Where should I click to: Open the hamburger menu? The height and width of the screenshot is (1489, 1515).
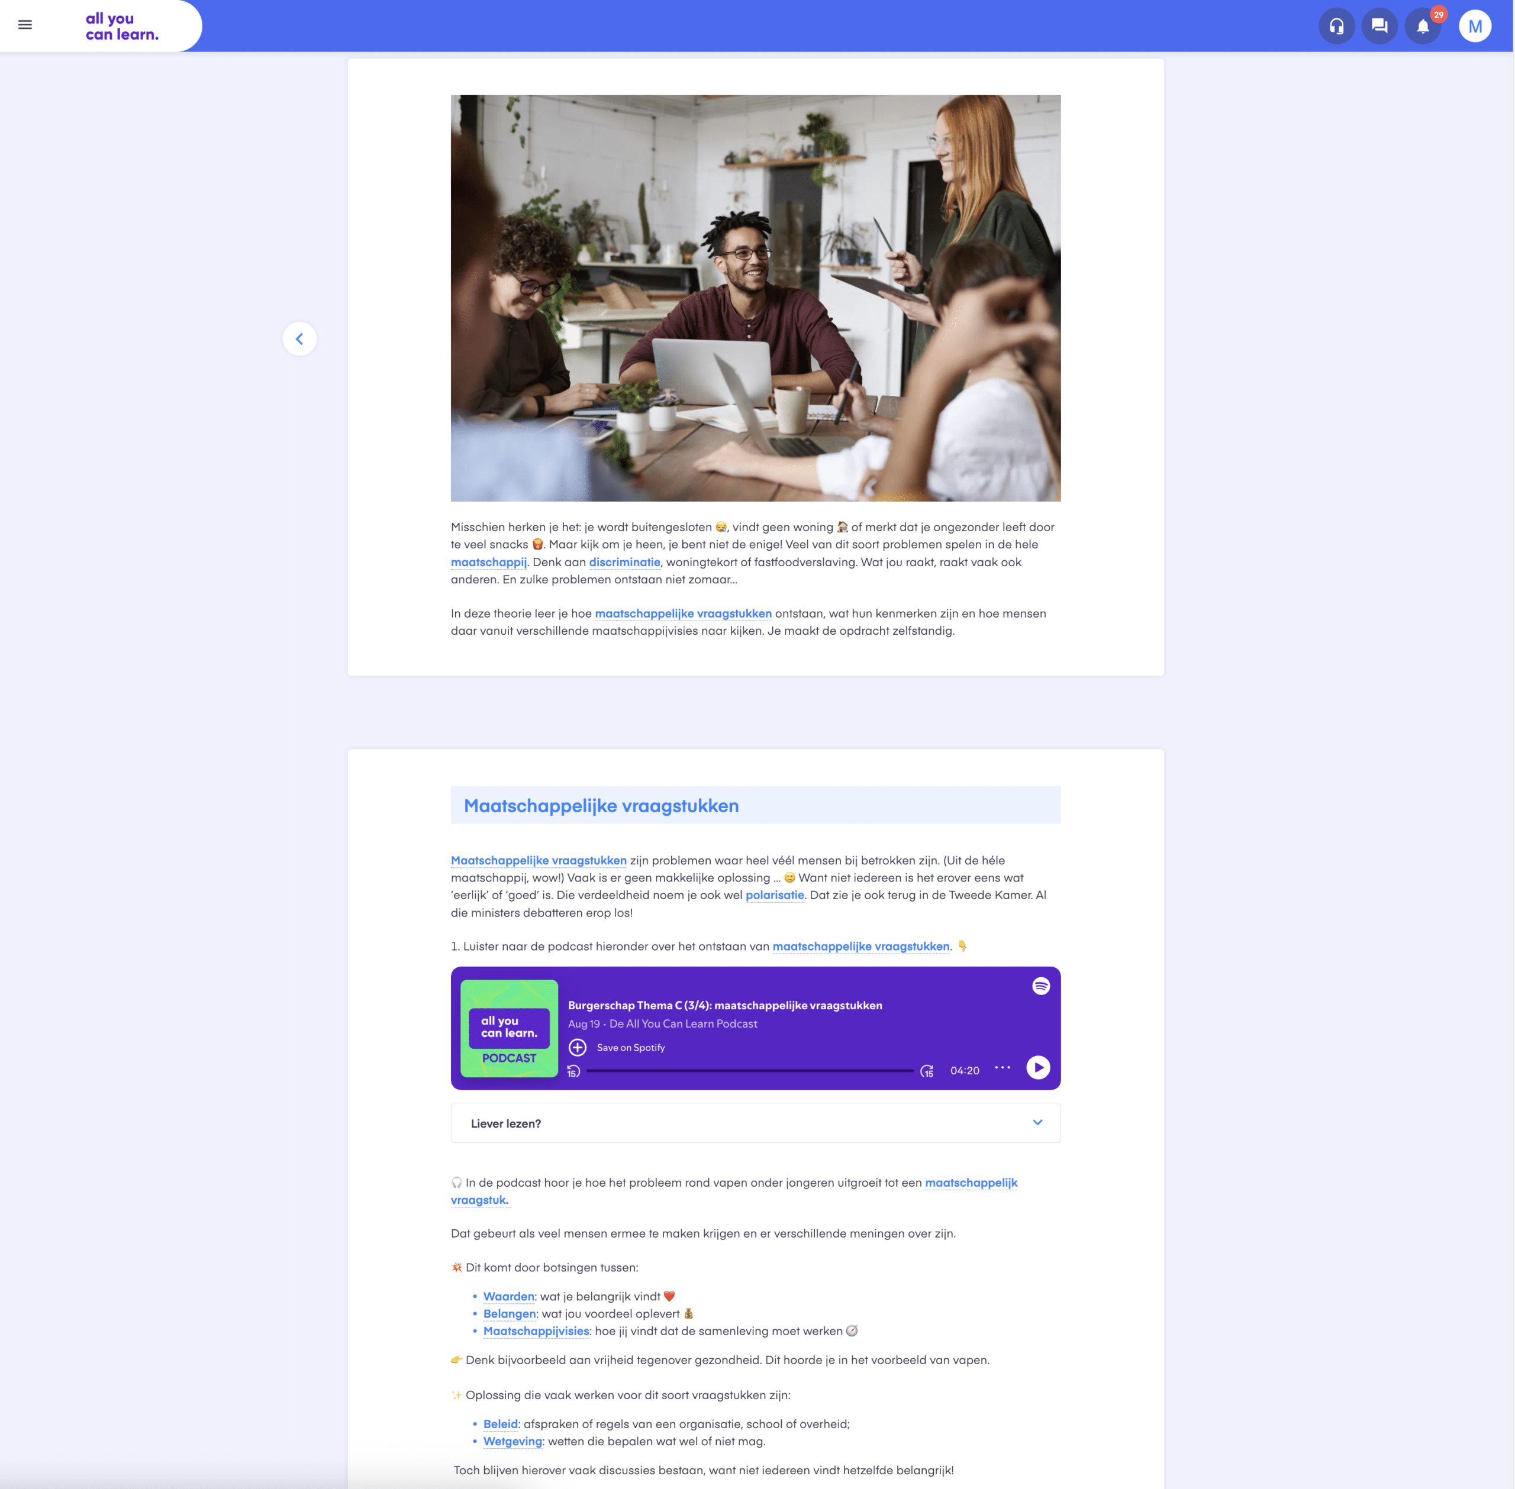point(25,25)
